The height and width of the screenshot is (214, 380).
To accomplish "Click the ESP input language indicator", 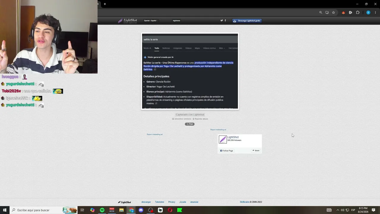I will coord(353,210).
